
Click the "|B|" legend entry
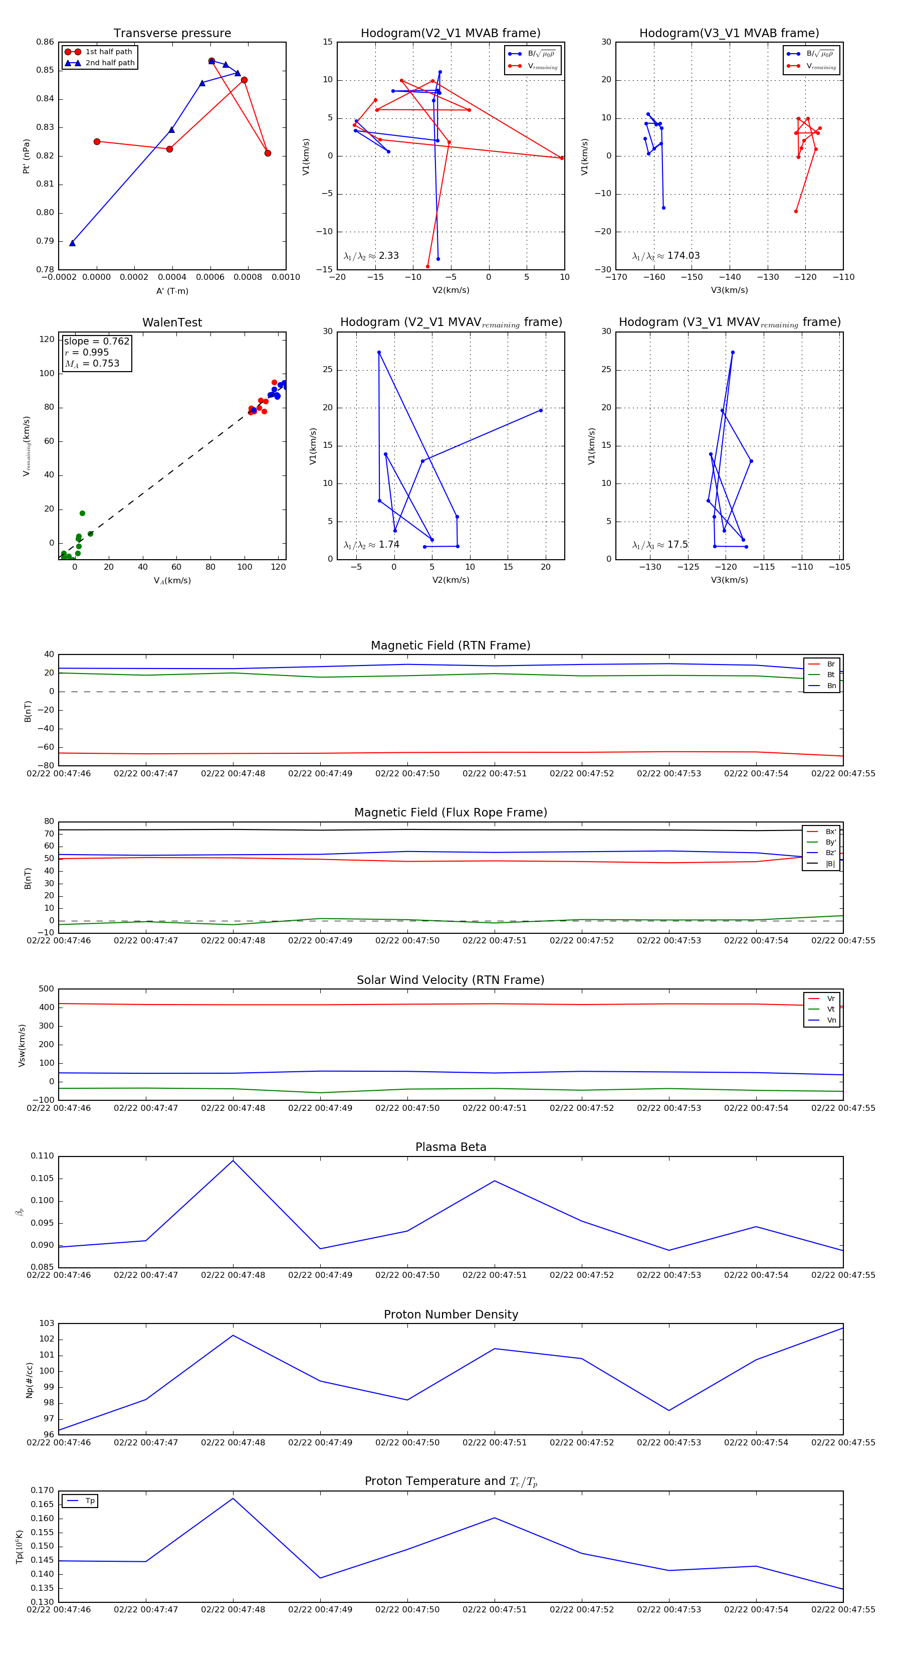click(x=821, y=864)
